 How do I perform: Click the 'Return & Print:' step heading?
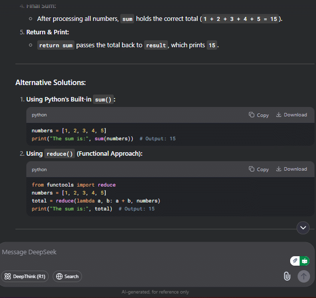pyautogui.click(x=48, y=32)
